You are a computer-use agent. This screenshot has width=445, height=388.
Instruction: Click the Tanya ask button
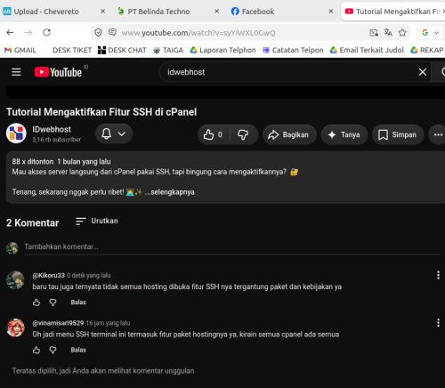[344, 134]
